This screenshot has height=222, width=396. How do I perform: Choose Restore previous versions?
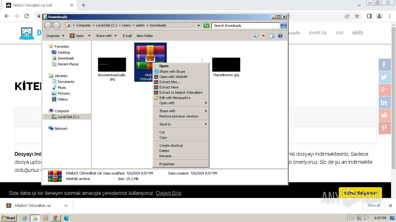181,116
